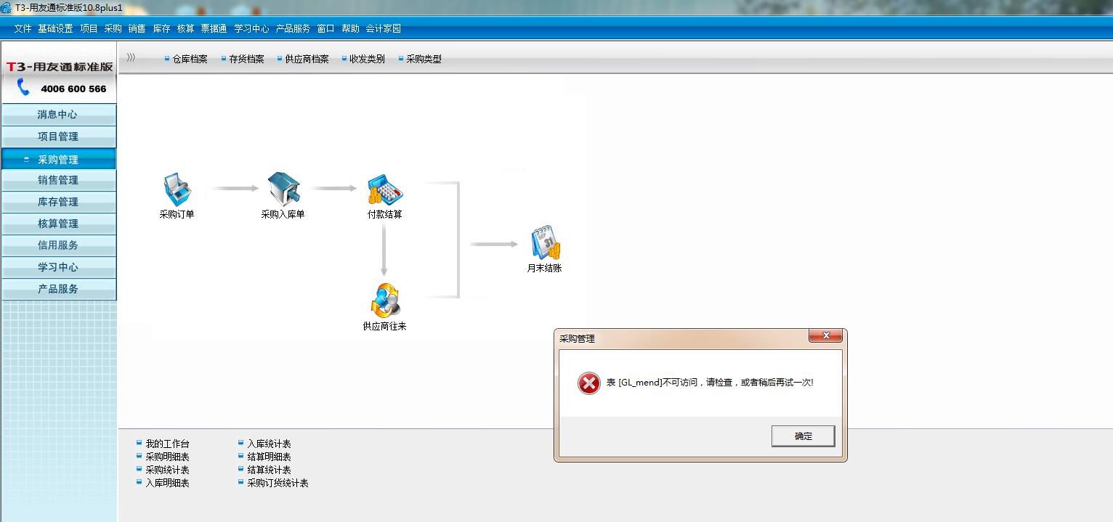Open the 销售 menu
The width and height of the screenshot is (1113, 522).
(x=137, y=29)
